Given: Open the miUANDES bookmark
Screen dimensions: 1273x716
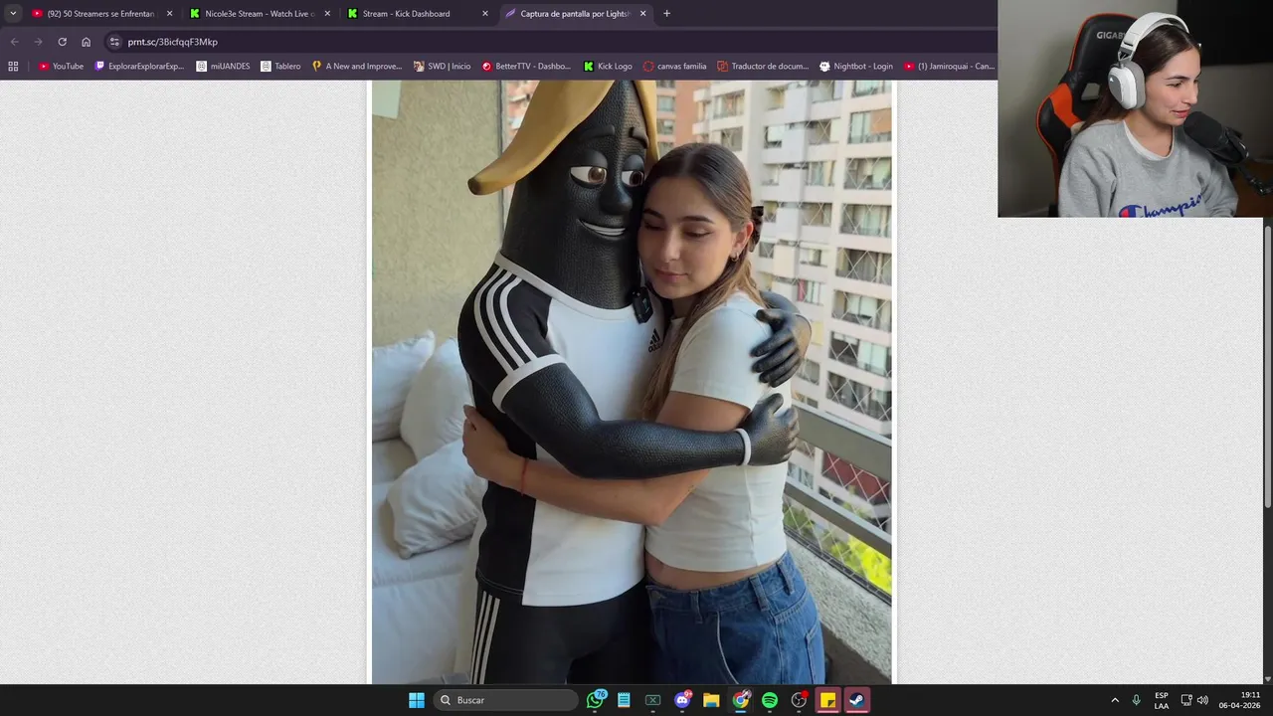Looking at the screenshot, I should [x=223, y=67].
